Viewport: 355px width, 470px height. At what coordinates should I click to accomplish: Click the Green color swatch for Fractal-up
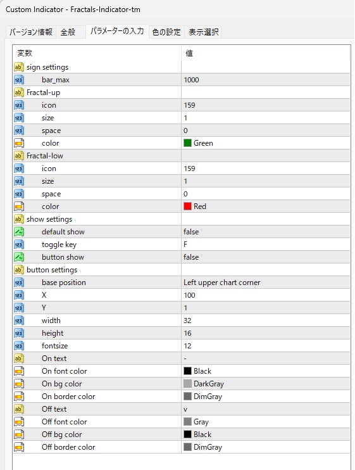(x=187, y=143)
